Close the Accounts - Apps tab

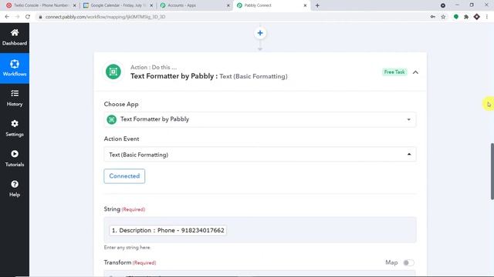(x=228, y=5)
